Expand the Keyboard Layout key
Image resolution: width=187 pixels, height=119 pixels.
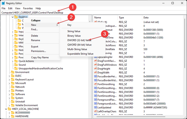pyautogui.click(x=9, y=79)
